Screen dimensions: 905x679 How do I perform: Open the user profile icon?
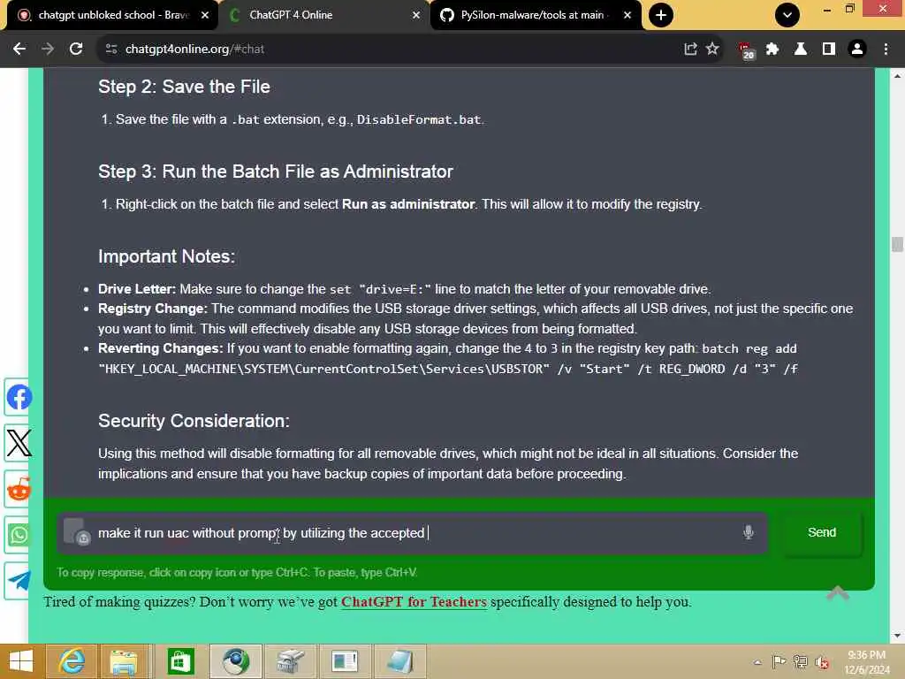pyautogui.click(x=857, y=50)
